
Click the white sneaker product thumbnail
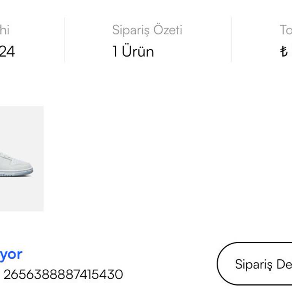[22, 159]
